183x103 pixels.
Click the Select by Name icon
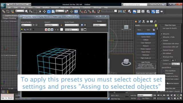pos(31,11)
